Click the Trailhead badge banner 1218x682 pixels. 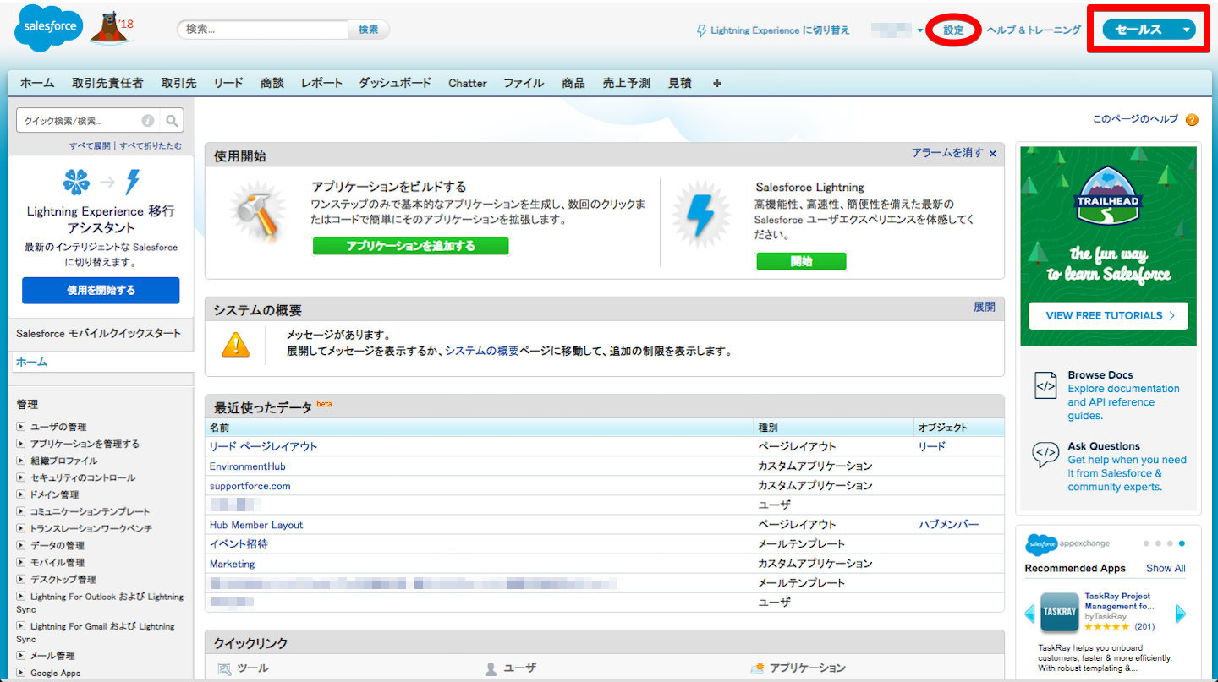(1108, 198)
